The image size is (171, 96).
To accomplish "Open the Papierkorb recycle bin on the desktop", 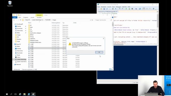I will click(10, 3).
